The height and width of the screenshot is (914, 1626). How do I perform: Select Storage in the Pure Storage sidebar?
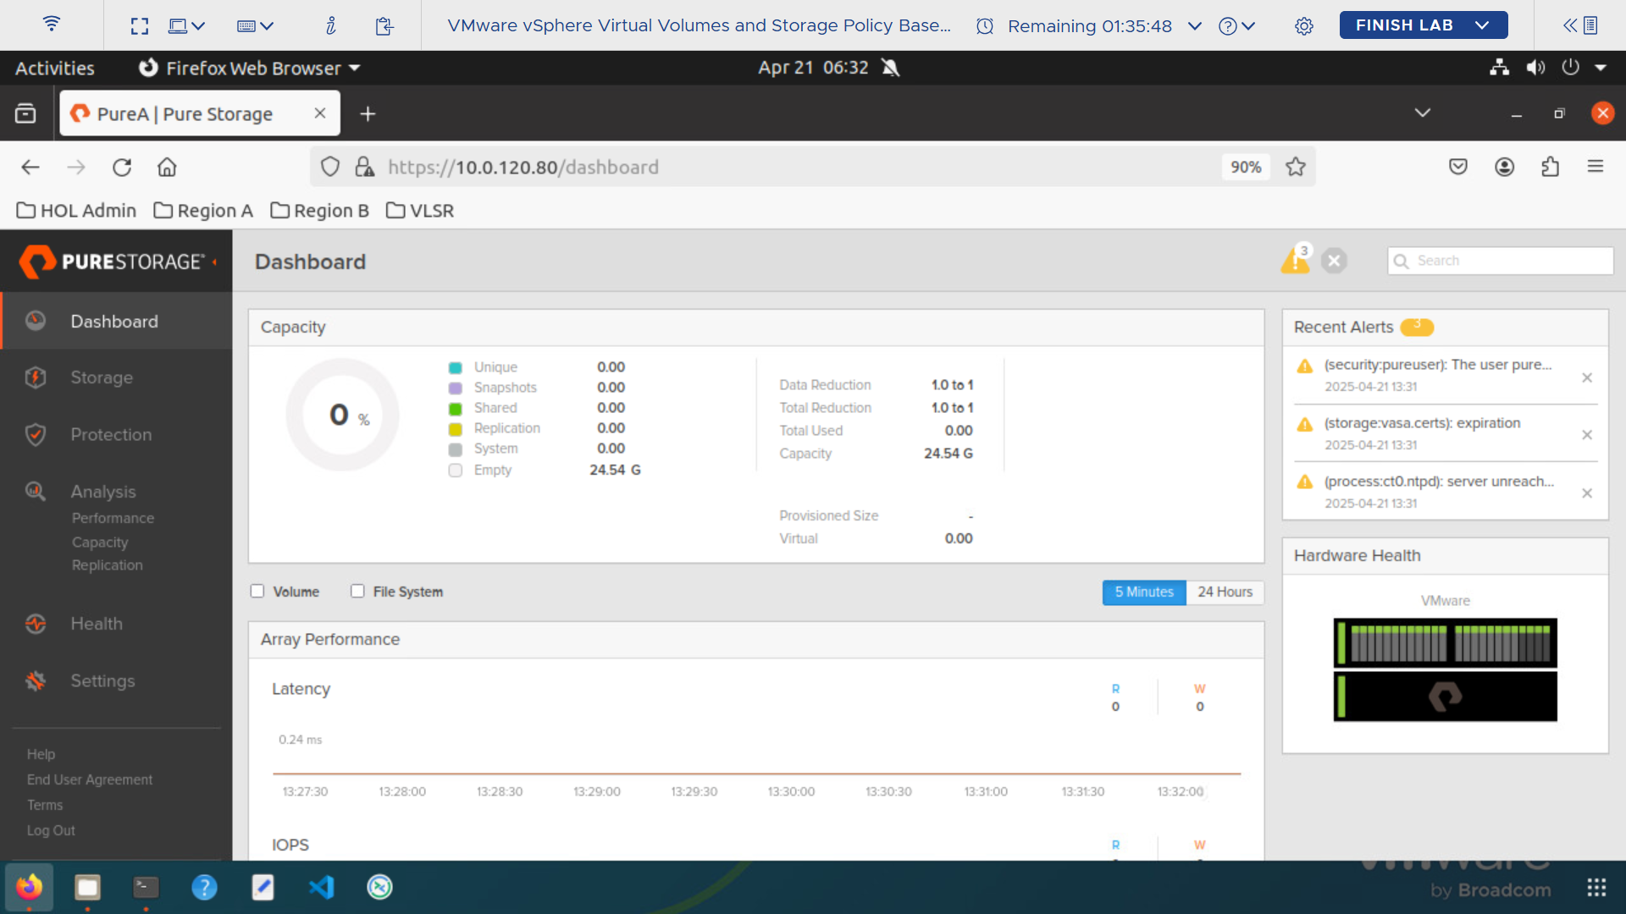(101, 377)
